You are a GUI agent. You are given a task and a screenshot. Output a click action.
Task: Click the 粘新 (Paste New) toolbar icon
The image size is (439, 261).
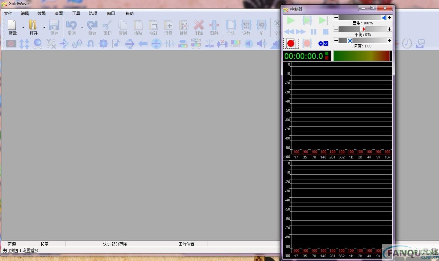tap(153, 27)
